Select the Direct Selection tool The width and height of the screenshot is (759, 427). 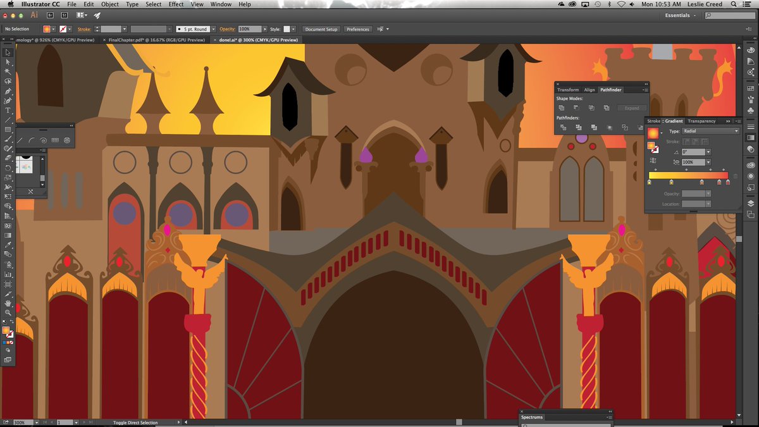[8, 62]
